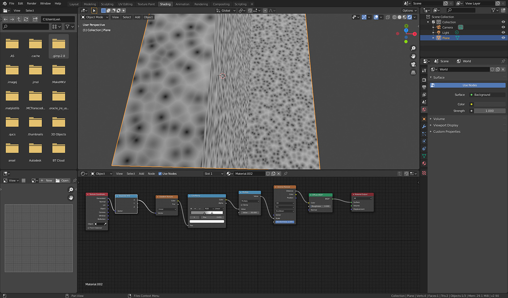The height and width of the screenshot is (298, 508).
Task: Open the Add menu in 3D viewport
Action: pyautogui.click(x=137, y=17)
